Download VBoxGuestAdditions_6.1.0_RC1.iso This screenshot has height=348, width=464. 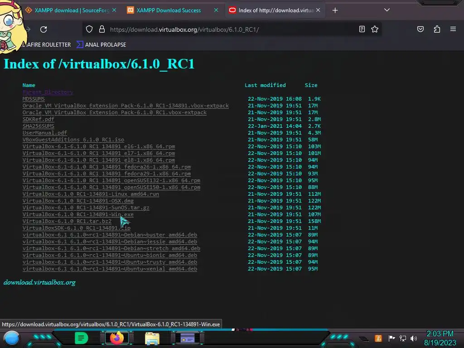(73, 140)
